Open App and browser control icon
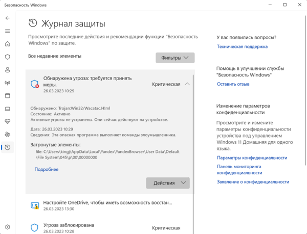 [x=8, y=95]
